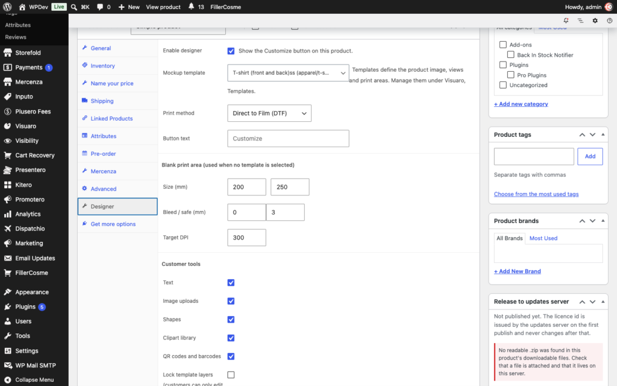Uncheck the Text customer tool
The image size is (617, 386).
[x=231, y=282]
